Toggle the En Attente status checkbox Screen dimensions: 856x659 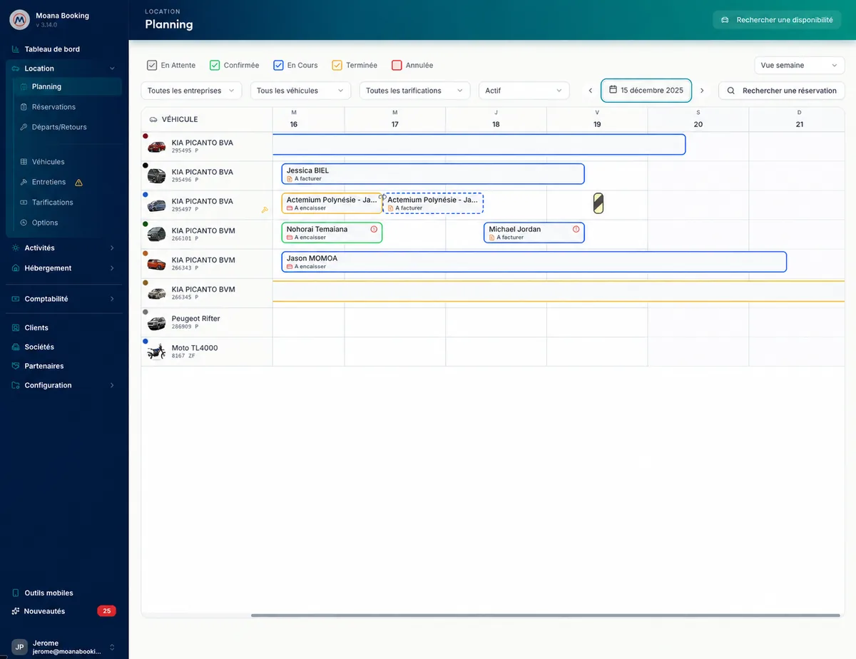click(152, 65)
